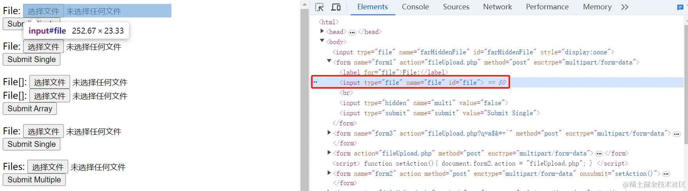This screenshot has width=688, height=191.
Task: Select the html tag line
Action: pyautogui.click(x=329, y=22)
